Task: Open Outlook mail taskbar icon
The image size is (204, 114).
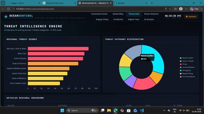Action: (x=135, y=110)
